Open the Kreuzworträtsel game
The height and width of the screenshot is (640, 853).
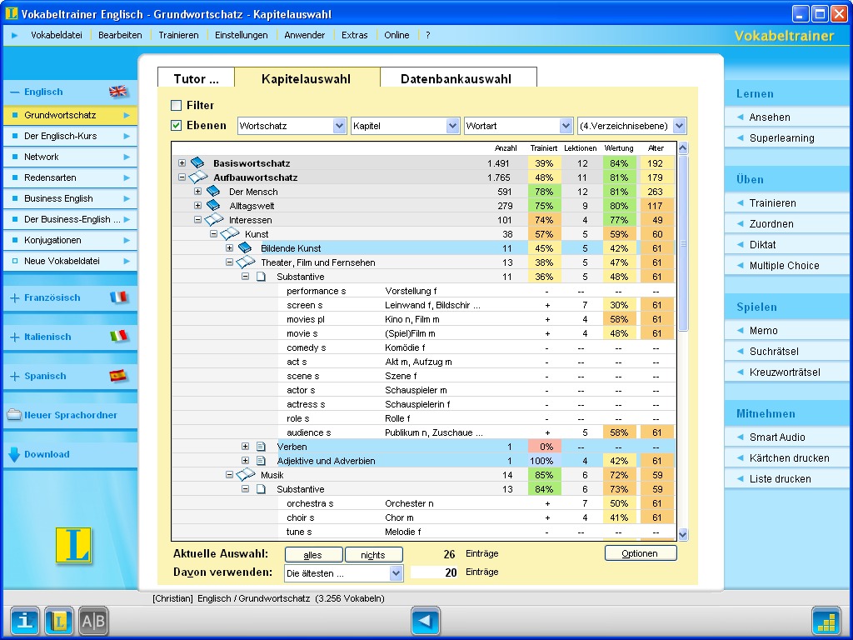click(785, 372)
